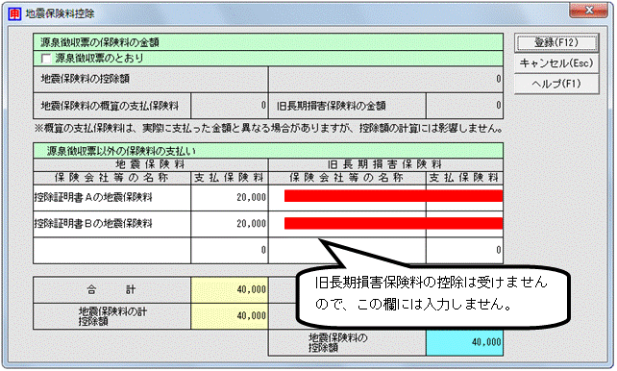Select 地震保険料の概算の支払保険料 amount field
Screen dimensions: 617x371
[x=230, y=106]
